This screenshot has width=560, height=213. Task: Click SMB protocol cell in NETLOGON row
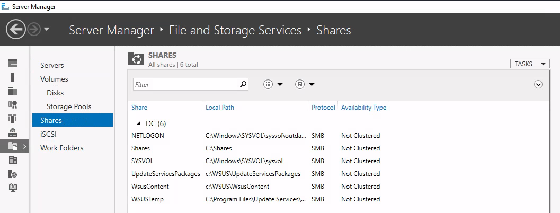[318, 136]
